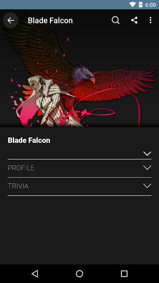The height and width of the screenshot is (283, 159).
Task: Go back using the arrow icon
Action: tap(11, 20)
